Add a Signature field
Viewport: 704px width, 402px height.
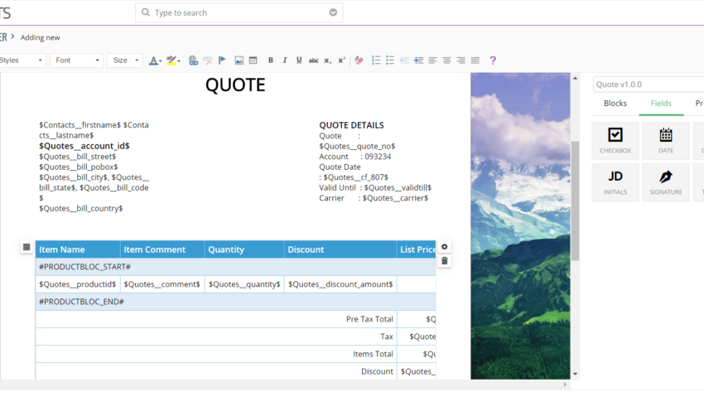coord(666,182)
